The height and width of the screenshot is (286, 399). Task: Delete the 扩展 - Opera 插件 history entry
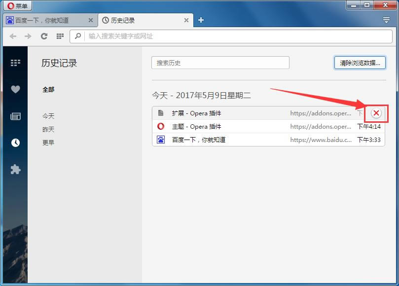tap(376, 113)
